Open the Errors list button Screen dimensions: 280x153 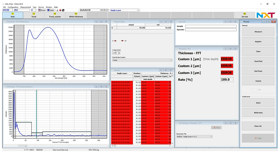42,10
